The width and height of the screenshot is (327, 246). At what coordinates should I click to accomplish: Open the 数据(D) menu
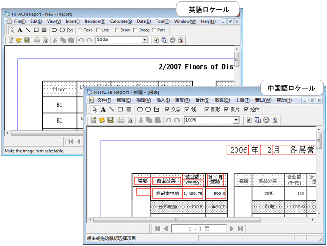tap(222, 100)
